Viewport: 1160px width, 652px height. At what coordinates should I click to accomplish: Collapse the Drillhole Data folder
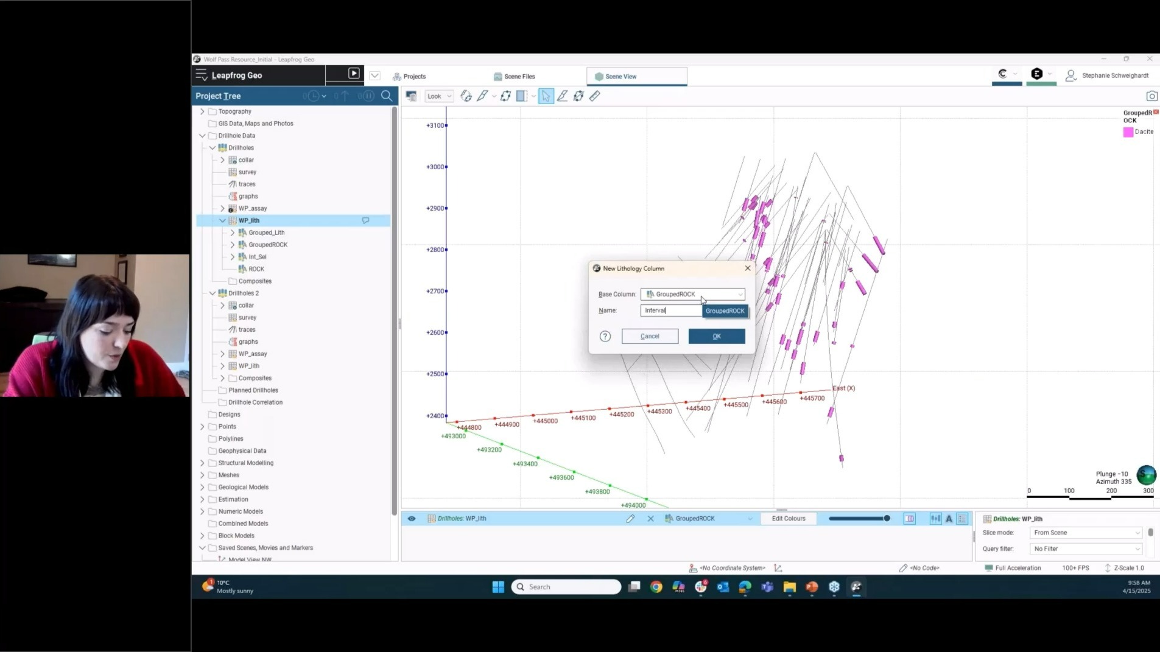pyautogui.click(x=202, y=136)
